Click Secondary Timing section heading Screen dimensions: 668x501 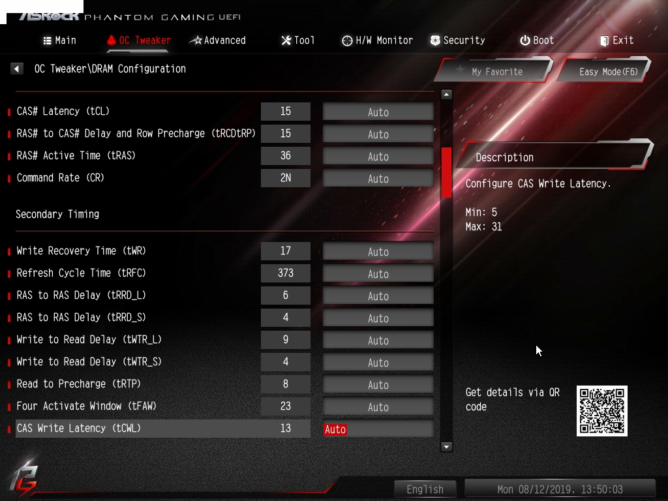pyautogui.click(x=57, y=214)
